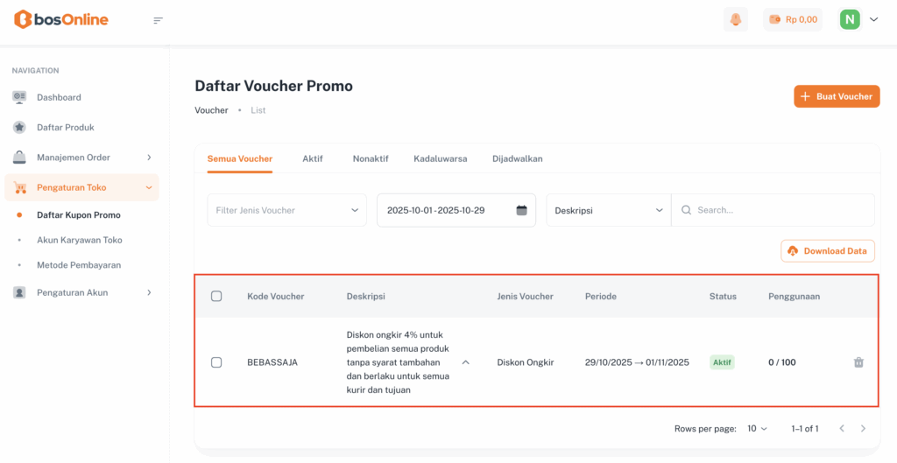
Task: Click the bosOnline logo
Action: 61,19
